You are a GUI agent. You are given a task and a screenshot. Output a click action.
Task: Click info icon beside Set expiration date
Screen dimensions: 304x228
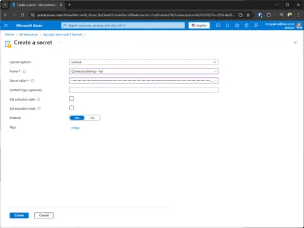coord(39,109)
